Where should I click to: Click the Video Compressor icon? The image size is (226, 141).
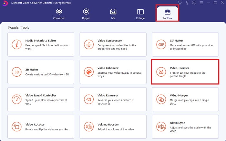pos(89,44)
